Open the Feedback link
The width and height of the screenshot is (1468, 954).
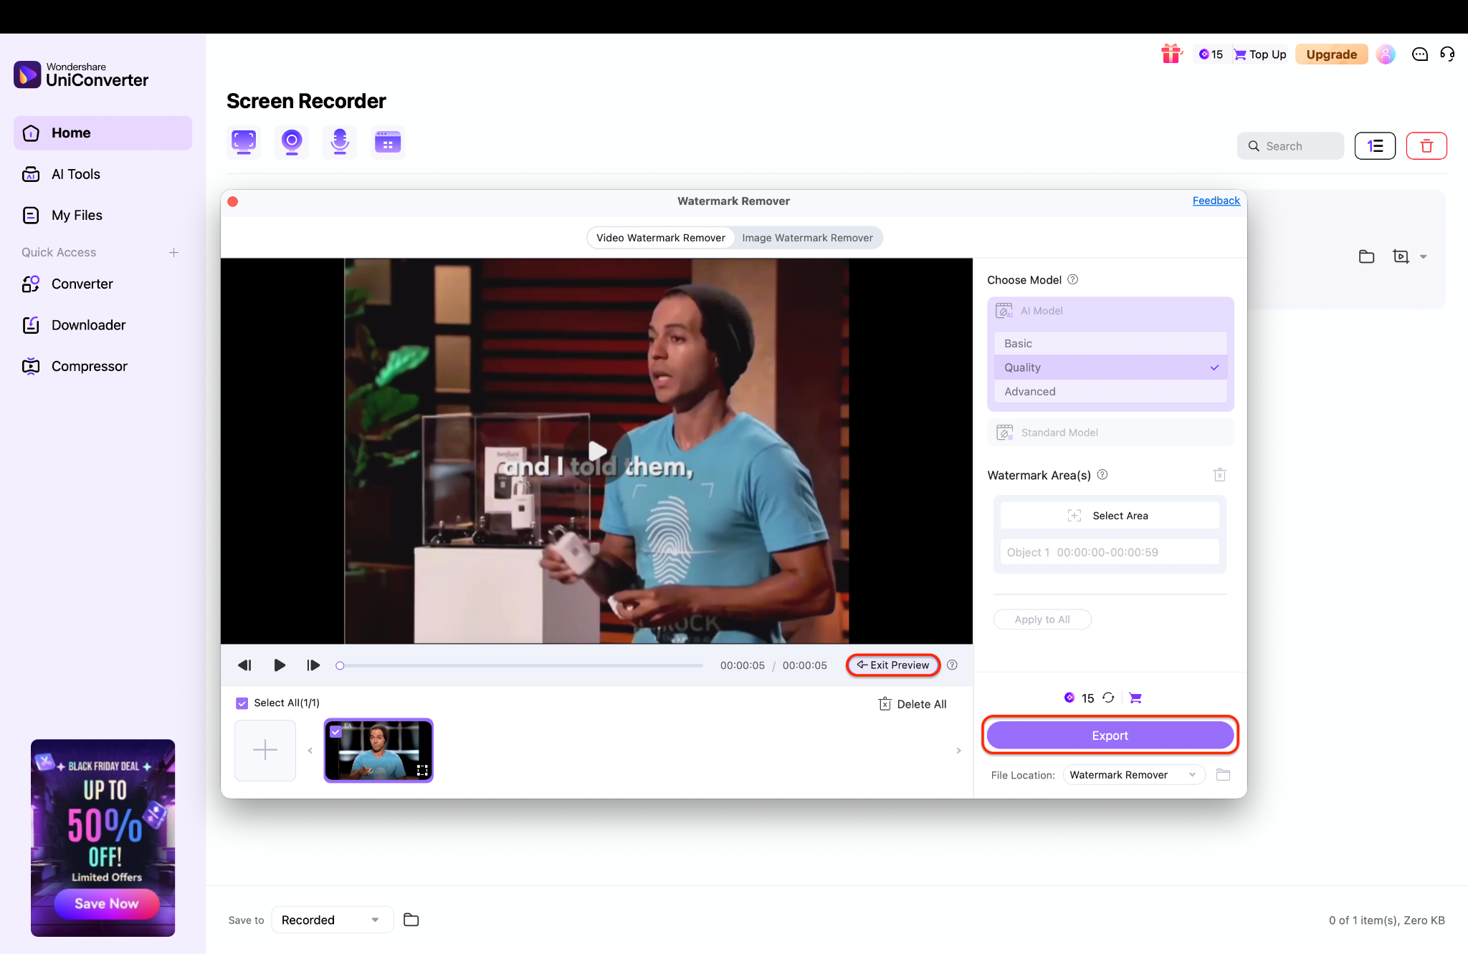pos(1216,201)
